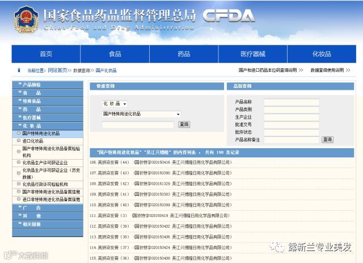Open result 112 亮妍染发膏（39）
363x263 pixels.
pos(161,226)
